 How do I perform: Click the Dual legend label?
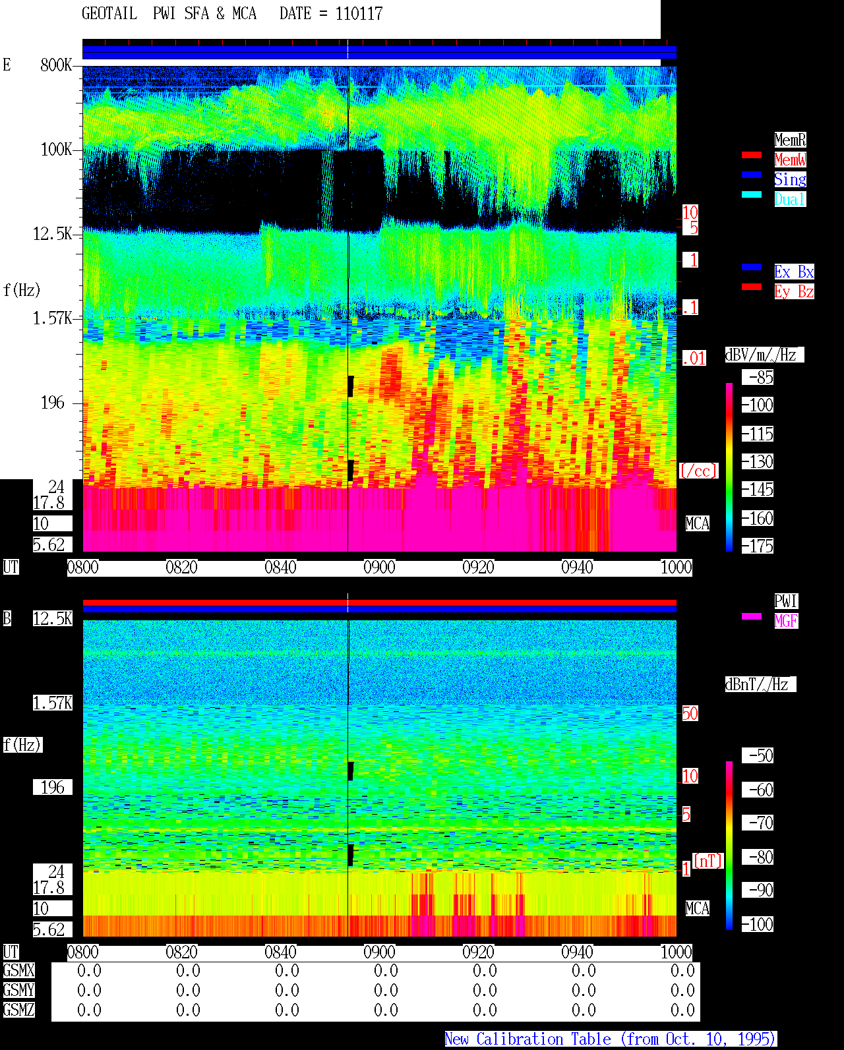[x=790, y=199]
